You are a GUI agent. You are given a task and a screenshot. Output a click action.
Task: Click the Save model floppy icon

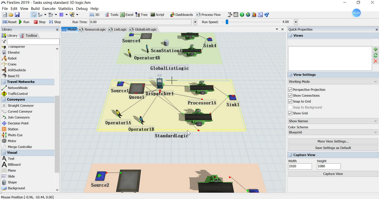17,15
